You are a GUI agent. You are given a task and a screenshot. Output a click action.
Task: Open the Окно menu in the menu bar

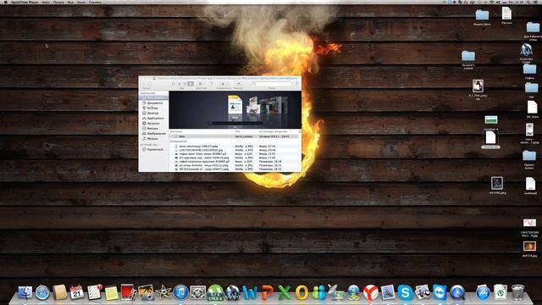point(81,2)
